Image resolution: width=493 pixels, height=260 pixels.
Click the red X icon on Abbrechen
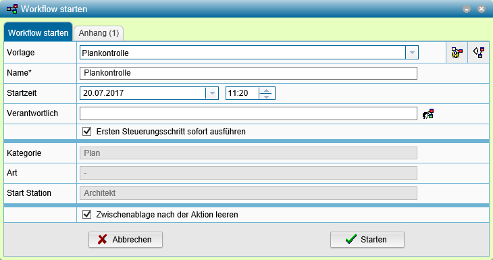click(x=102, y=240)
